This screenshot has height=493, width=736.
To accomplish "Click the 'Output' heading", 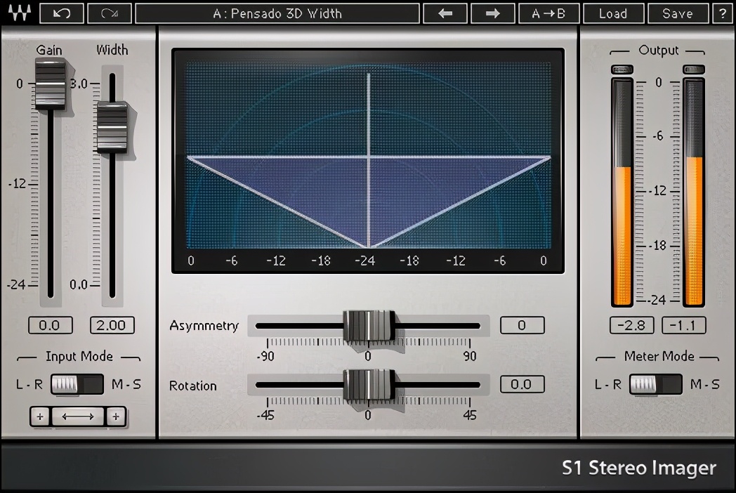I will pos(659,51).
